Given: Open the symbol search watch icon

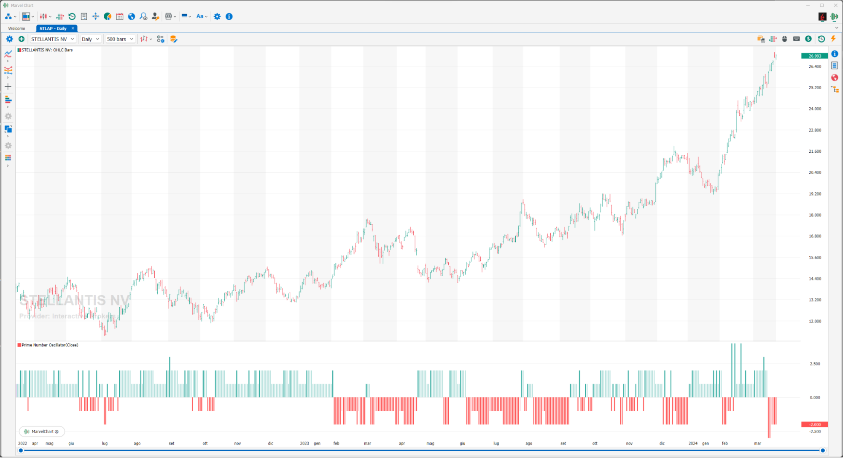Looking at the screenshot, I should (143, 16).
